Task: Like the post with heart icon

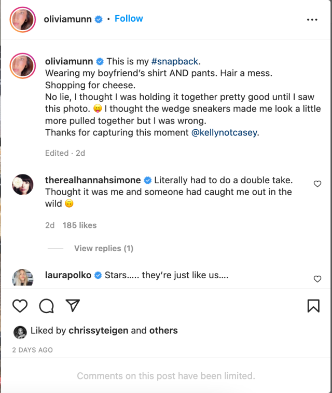Action: (x=20, y=306)
